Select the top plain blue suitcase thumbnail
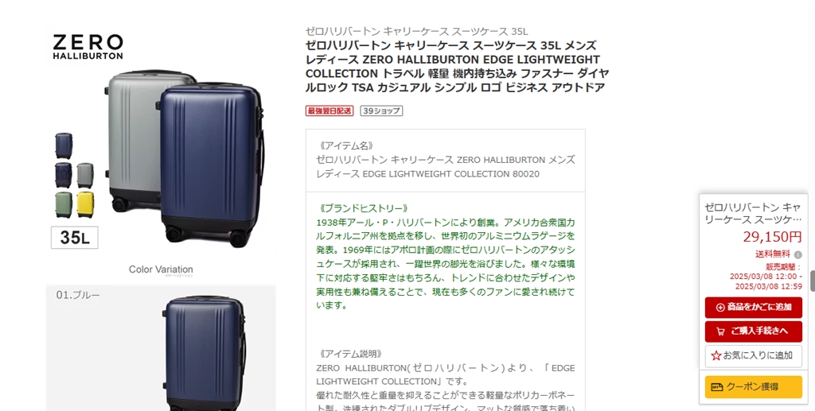The height and width of the screenshot is (411, 815). coord(64,145)
